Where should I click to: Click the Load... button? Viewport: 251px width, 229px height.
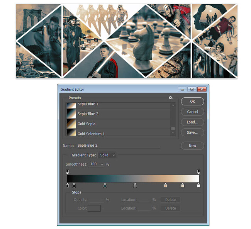(192, 122)
